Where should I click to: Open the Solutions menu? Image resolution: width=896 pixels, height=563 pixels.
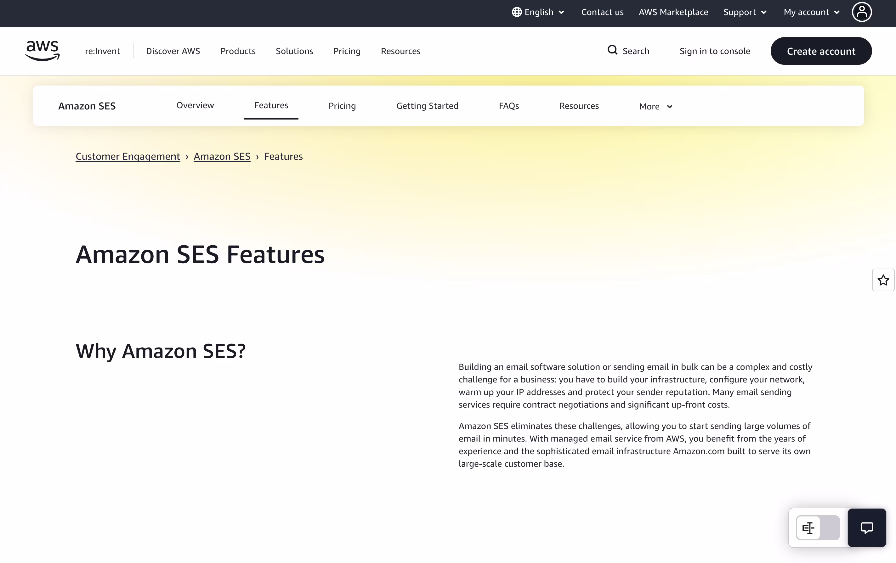click(x=294, y=51)
